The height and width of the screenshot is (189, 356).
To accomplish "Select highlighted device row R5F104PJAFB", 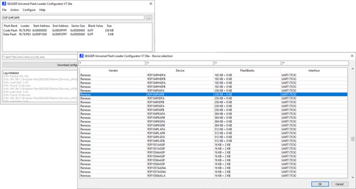I will point(214,94).
